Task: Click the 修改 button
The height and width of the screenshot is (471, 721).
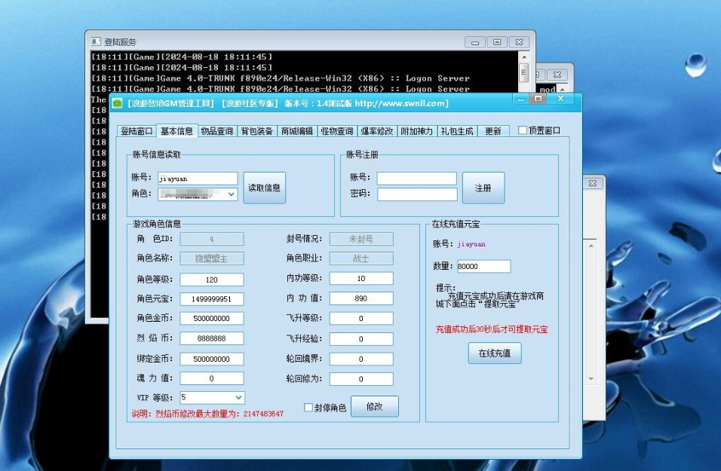Action: (x=374, y=406)
